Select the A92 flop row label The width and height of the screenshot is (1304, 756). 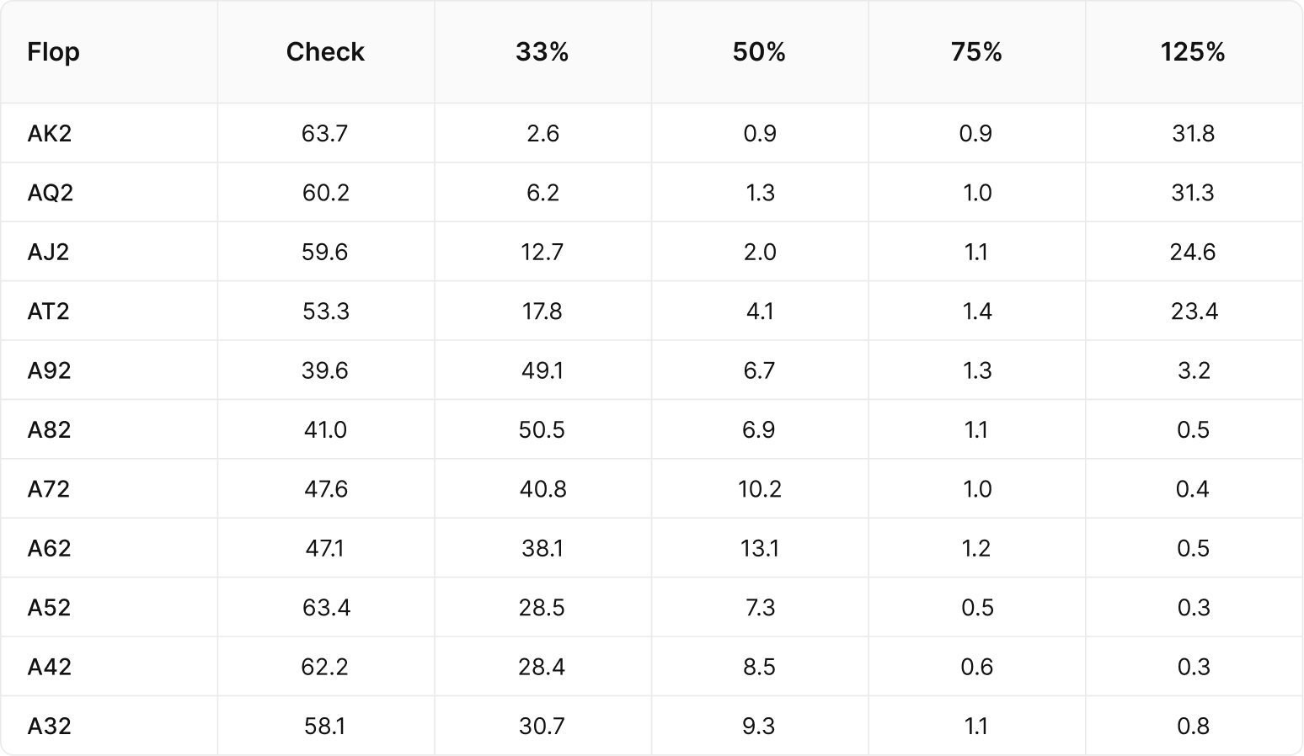pos(49,370)
